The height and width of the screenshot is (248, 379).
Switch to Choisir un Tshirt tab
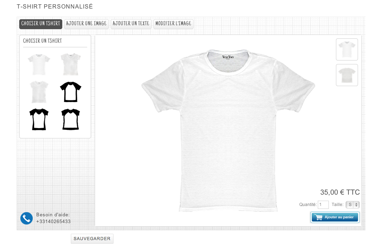[x=41, y=24]
